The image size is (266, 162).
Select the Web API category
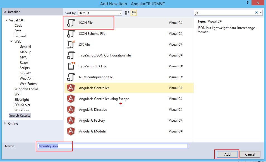click(26, 78)
